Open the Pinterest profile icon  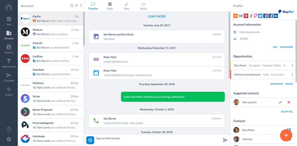pyautogui.click(x=246, y=16)
